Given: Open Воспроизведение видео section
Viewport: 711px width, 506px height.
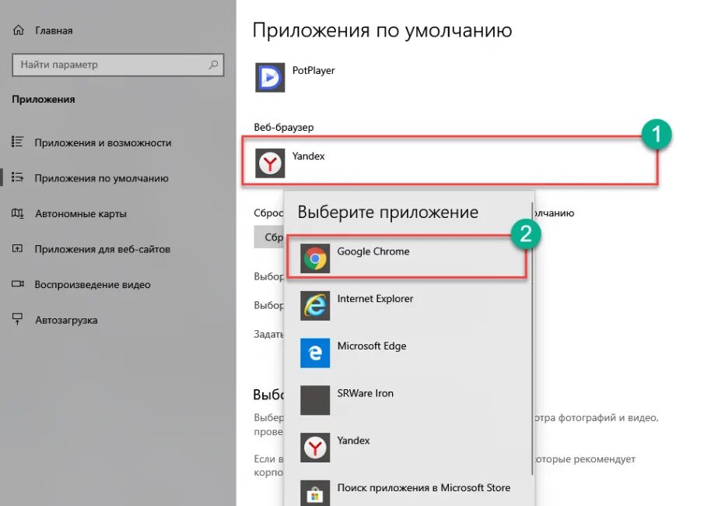Looking at the screenshot, I should (93, 285).
